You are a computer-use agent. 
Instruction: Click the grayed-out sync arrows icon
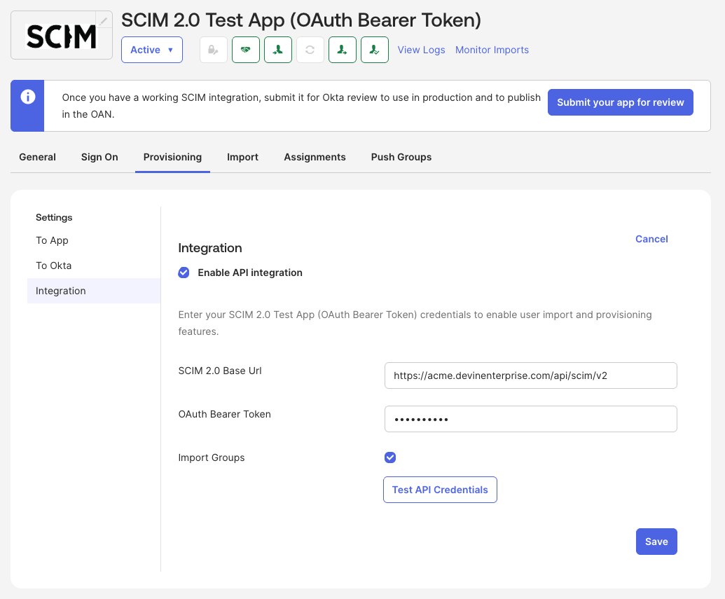point(310,50)
